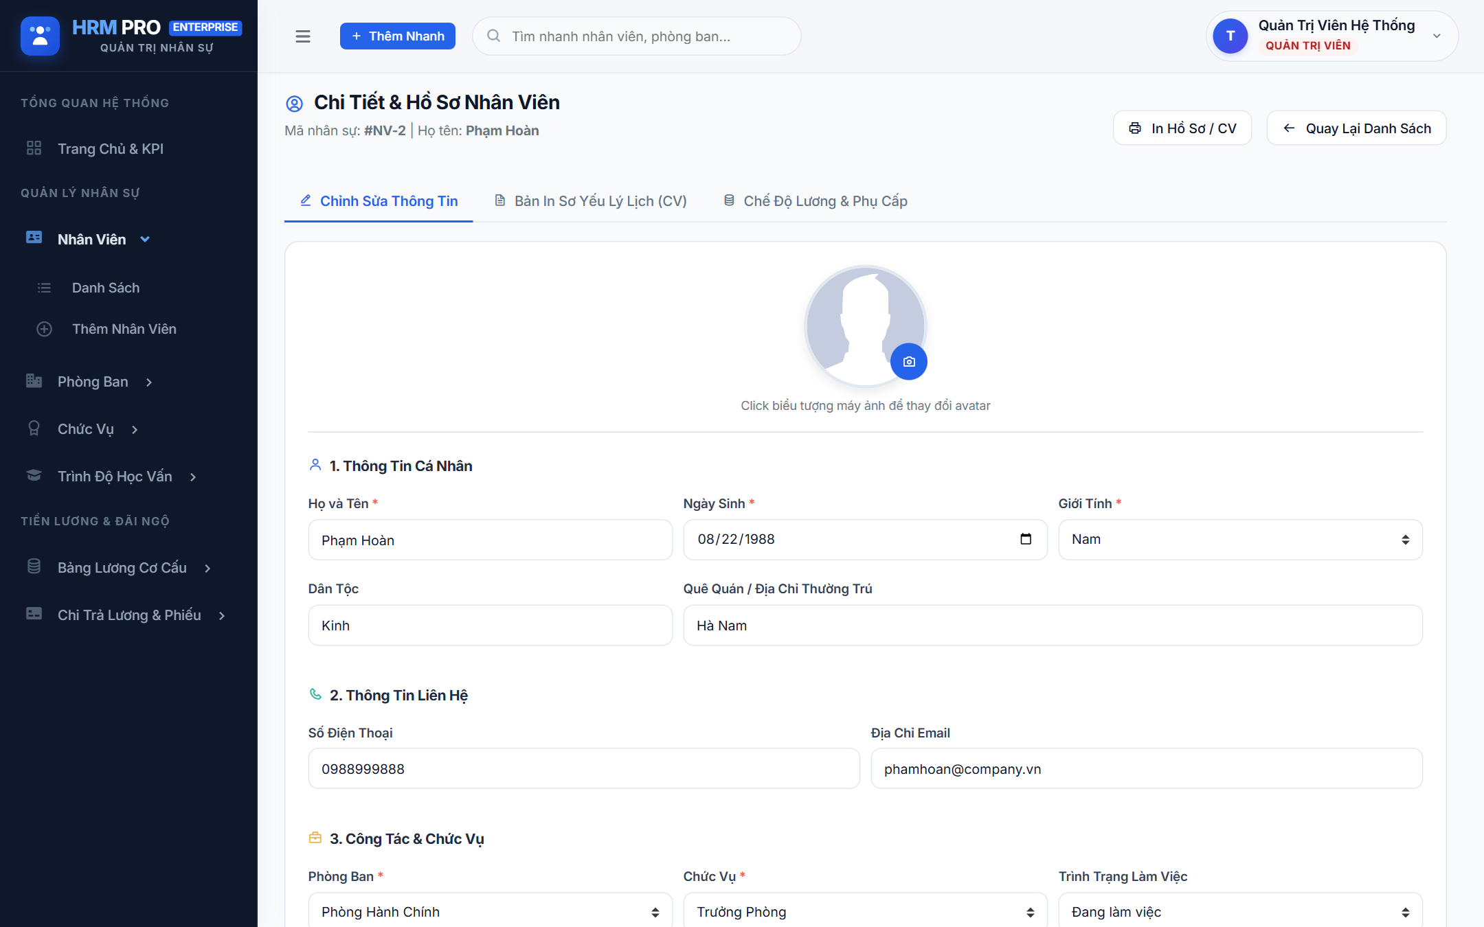Switch to Bản In Sơ Yếu Lý Lịch (CV) tab
The width and height of the screenshot is (1484, 927).
591,201
